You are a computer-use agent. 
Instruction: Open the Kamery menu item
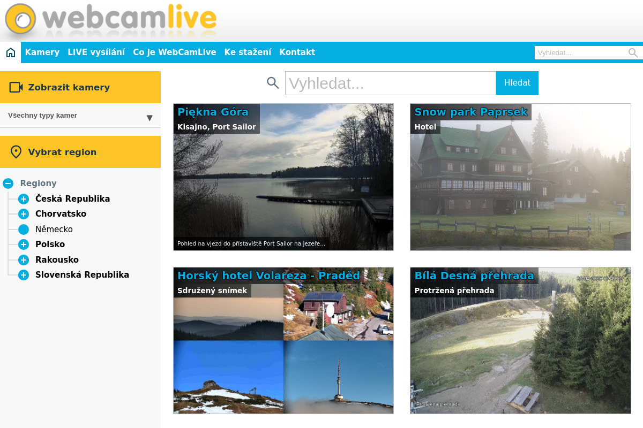point(42,52)
